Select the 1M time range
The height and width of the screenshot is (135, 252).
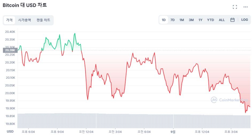[182, 20]
